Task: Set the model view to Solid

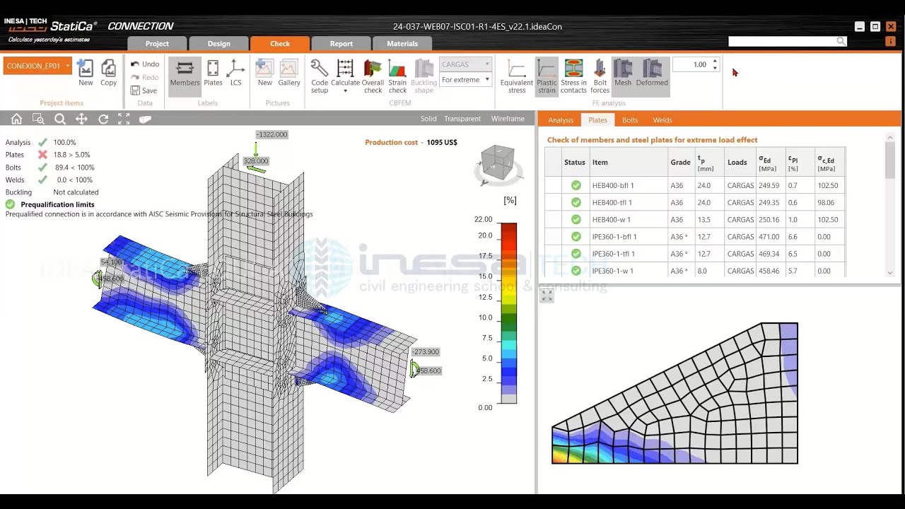Action: click(x=428, y=119)
